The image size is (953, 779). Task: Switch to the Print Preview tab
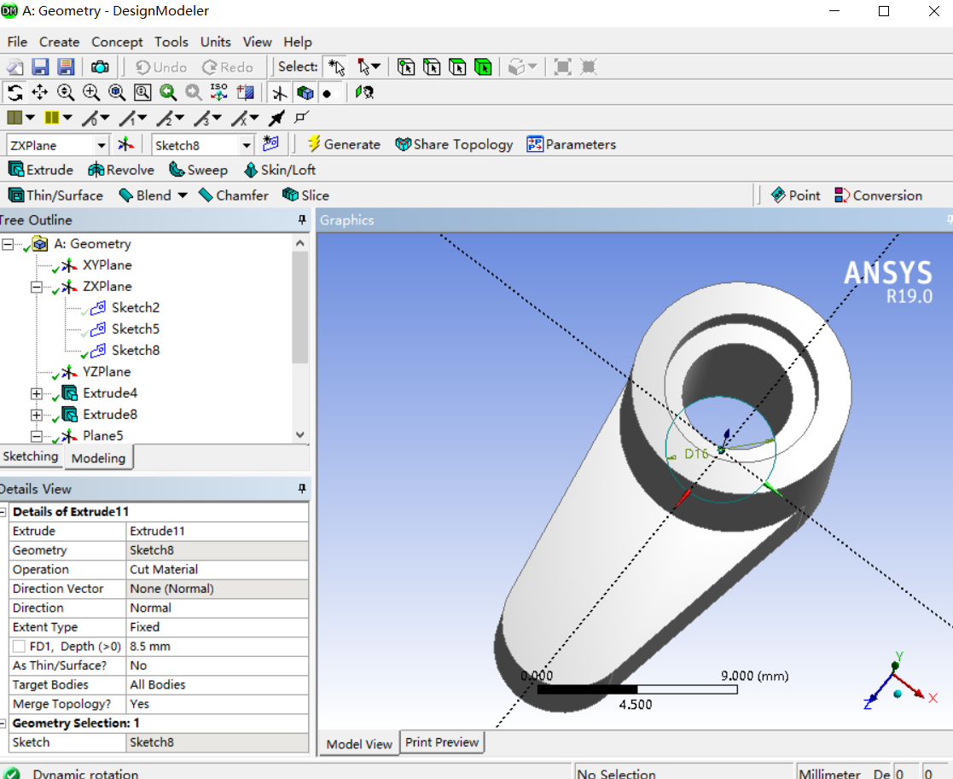(442, 742)
